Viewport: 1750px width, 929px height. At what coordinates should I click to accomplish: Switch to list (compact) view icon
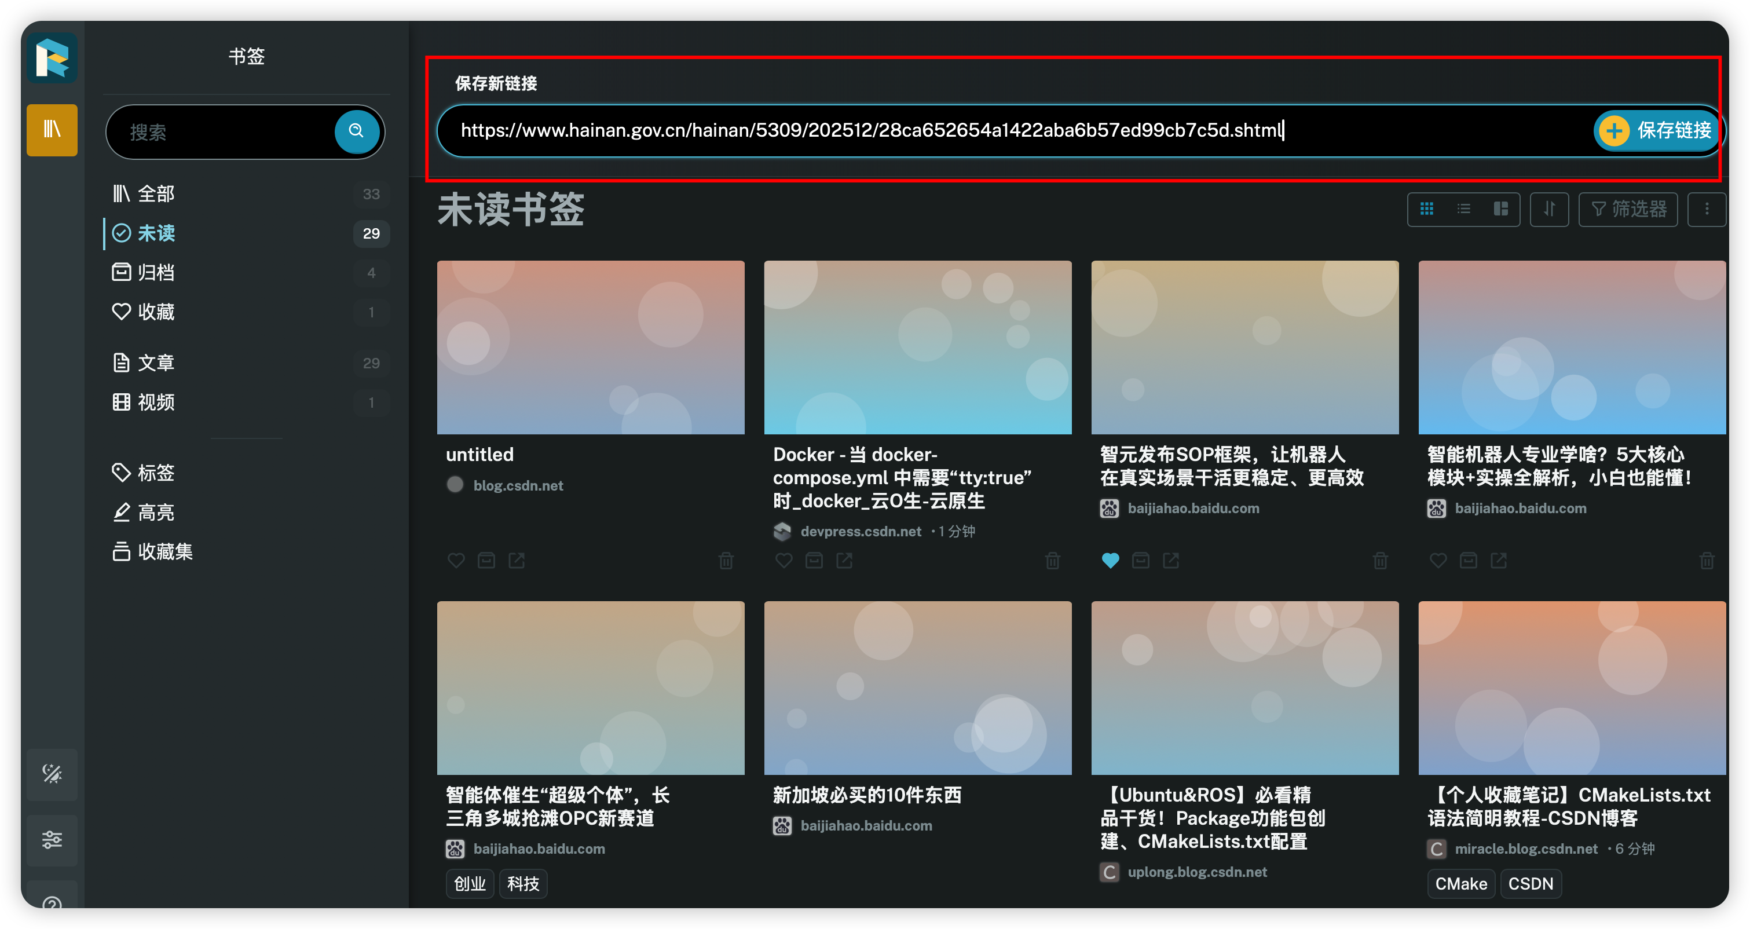point(1464,209)
